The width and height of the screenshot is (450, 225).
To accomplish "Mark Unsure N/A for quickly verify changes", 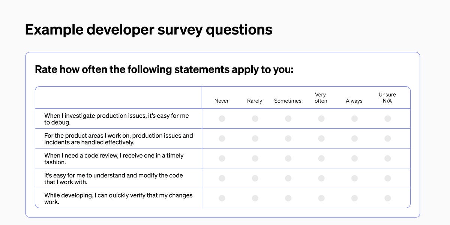I will coord(387,198).
